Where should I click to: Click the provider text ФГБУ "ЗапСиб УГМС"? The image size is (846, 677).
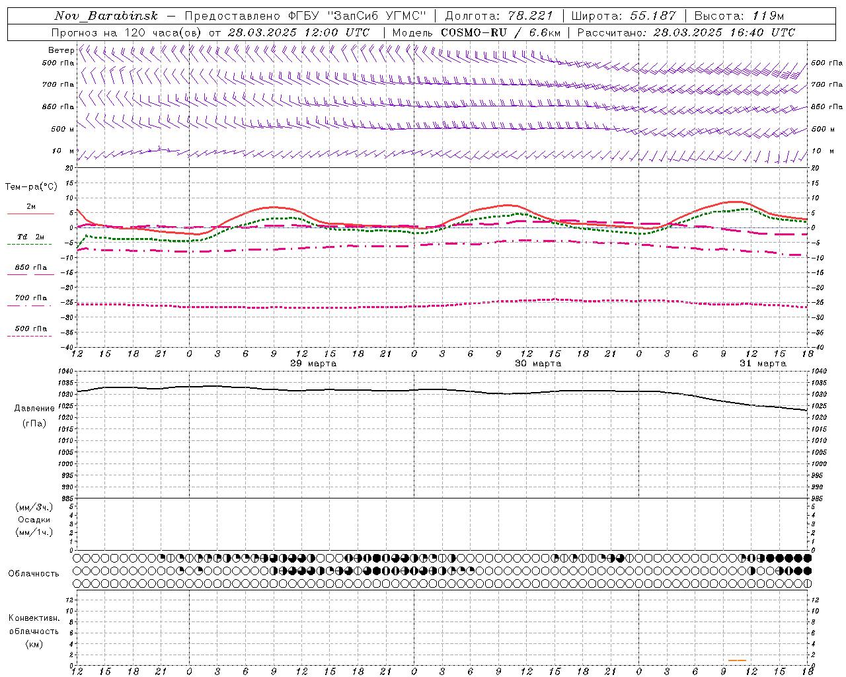[358, 16]
